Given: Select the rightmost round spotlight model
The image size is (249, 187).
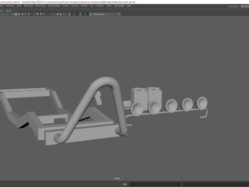Looking at the screenshot, I should [202, 103].
